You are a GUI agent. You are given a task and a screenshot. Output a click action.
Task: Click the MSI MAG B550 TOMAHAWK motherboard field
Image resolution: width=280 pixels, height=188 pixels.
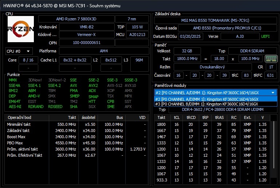pyautogui.click(x=216, y=20)
